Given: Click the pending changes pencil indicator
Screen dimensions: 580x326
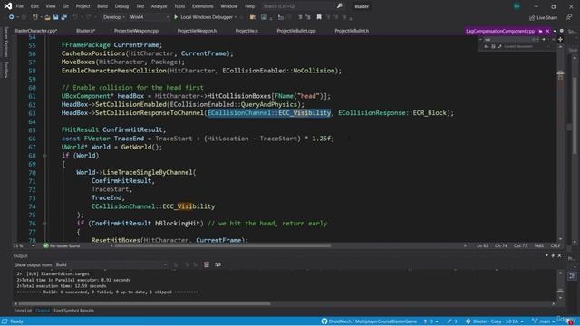Looking at the screenshot, I should (x=452, y=321).
